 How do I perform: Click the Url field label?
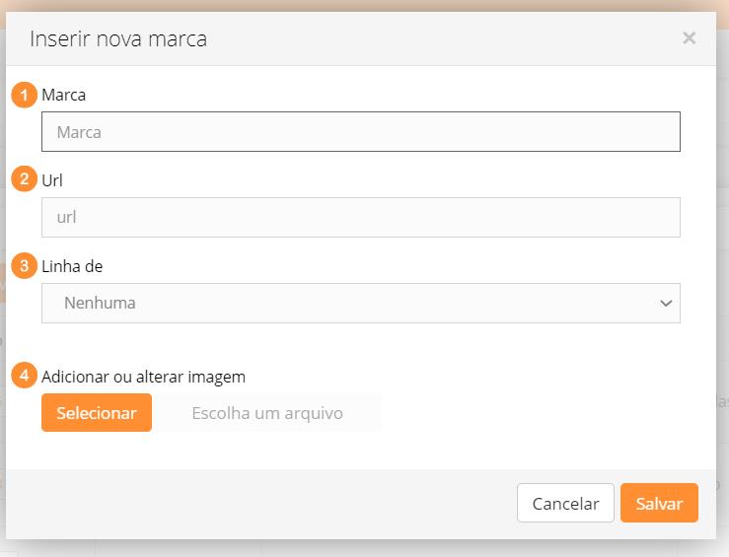tap(52, 180)
